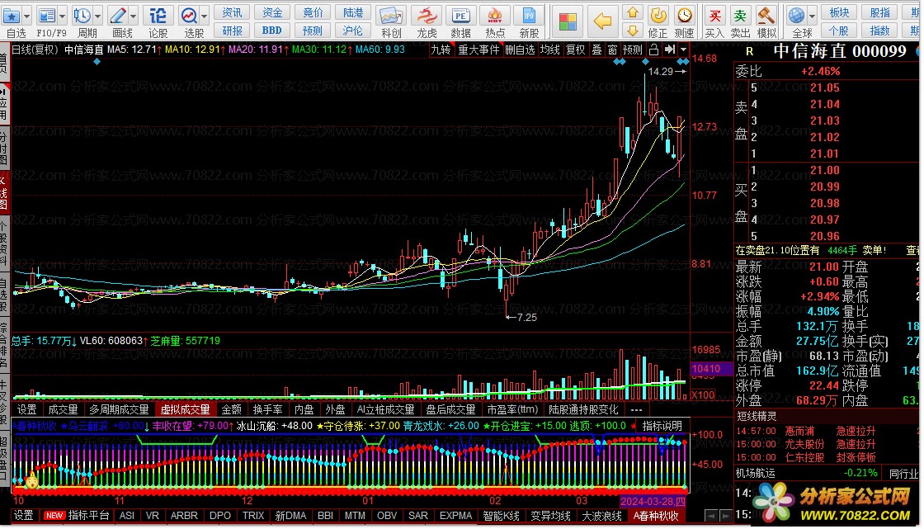Expand the 自选 dropdown arrow
Image resolution: width=924 pixels, height=529 pixels.
(26, 16)
